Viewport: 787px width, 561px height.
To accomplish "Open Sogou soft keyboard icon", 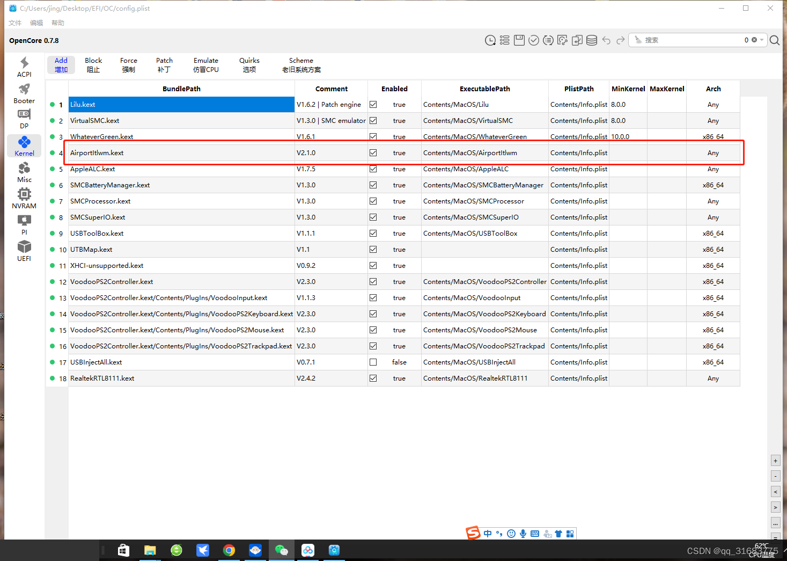I will click(x=535, y=534).
